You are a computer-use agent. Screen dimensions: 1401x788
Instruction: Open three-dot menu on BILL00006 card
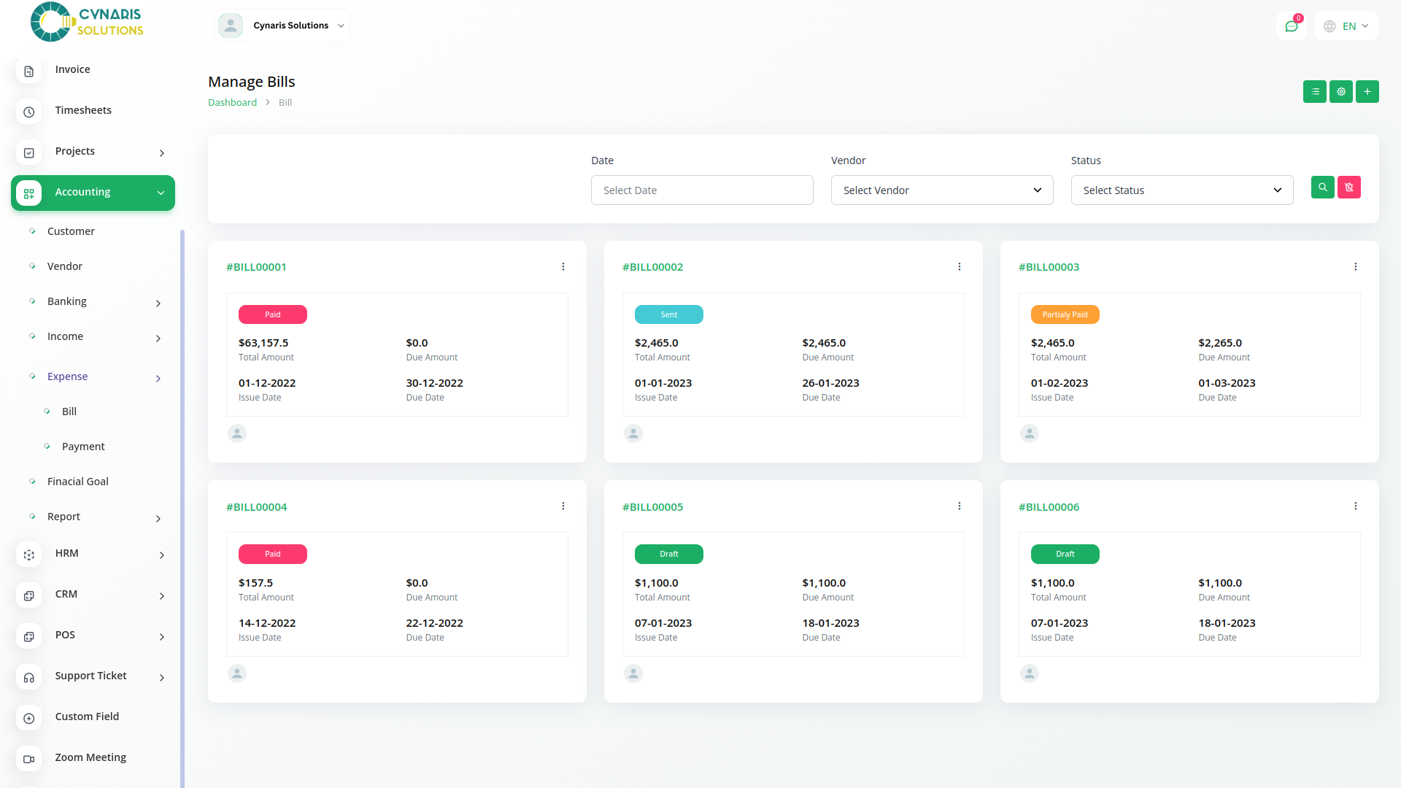[1355, 506]
